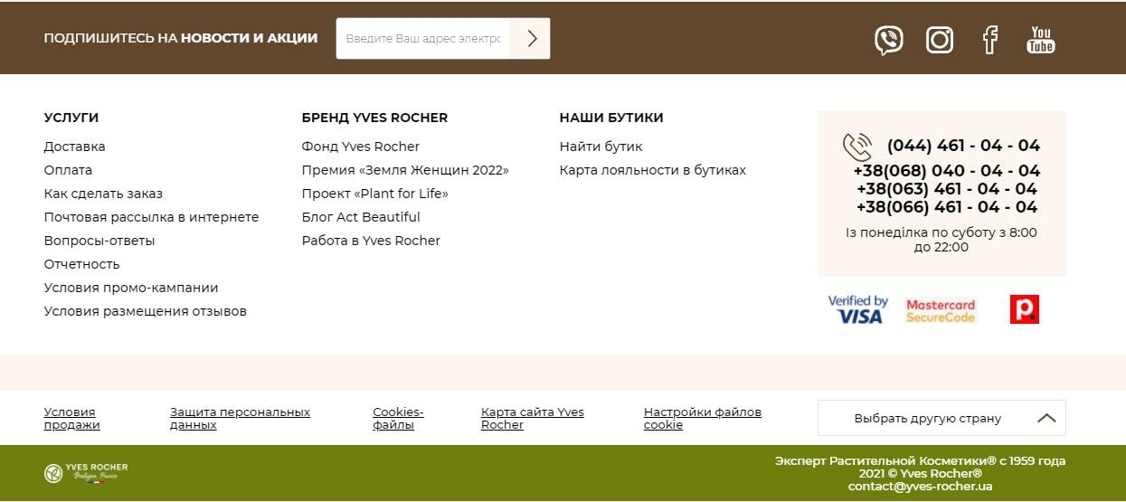Open the Отчетность link
This screenshot has width=1126, height=502.
coord(81,264)
